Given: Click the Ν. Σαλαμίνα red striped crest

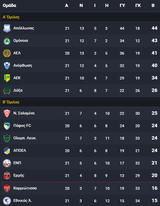Looking at the screenshot, I should tap(7, 113).
